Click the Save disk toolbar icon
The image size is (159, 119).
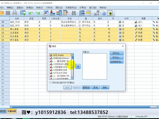(8, 13)
